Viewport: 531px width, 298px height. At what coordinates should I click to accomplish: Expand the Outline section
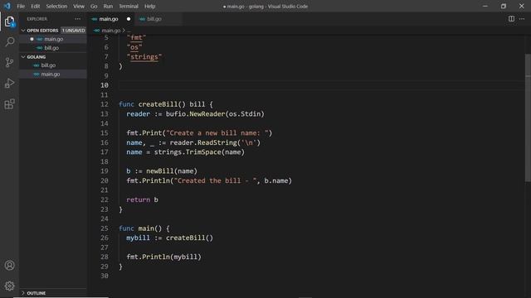pyautogui.click(x=23, y=293)
